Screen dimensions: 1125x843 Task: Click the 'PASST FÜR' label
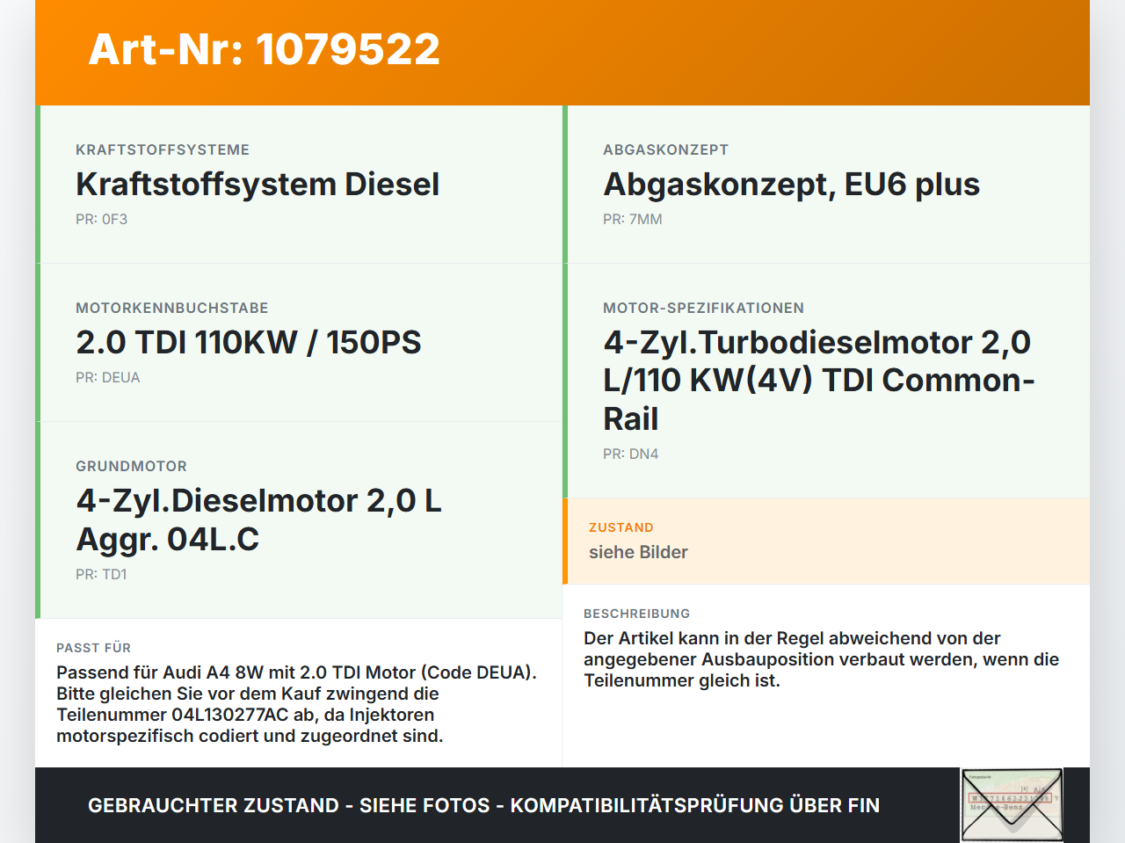point(93,648)
